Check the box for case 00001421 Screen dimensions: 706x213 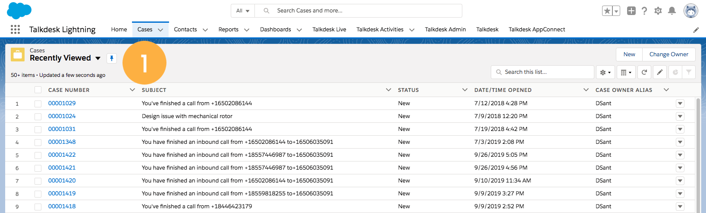tap(38, 168)
